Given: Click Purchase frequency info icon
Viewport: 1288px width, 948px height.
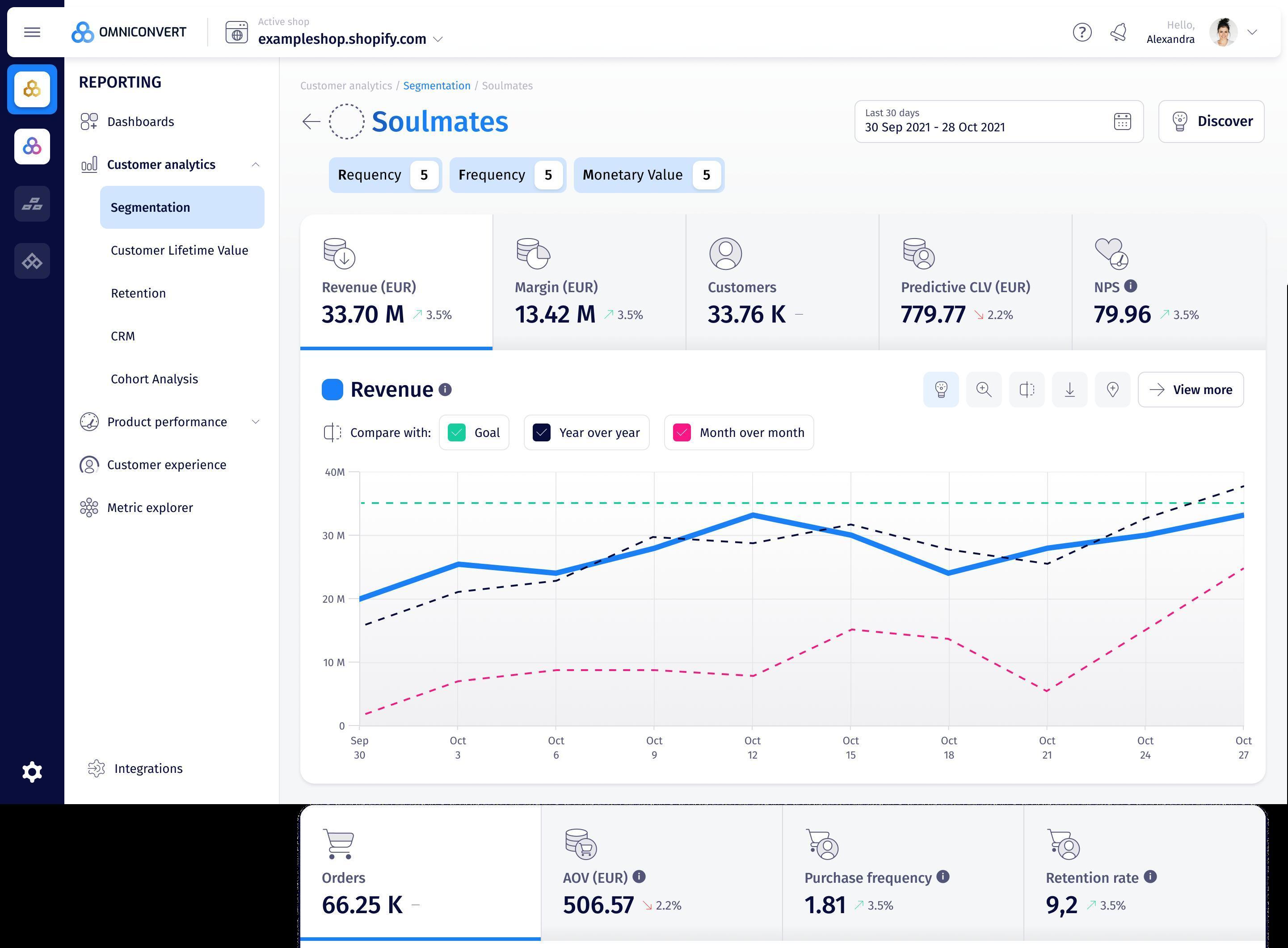Looking at the screenshot, I should pyautogui.click(x=943, y=877).
